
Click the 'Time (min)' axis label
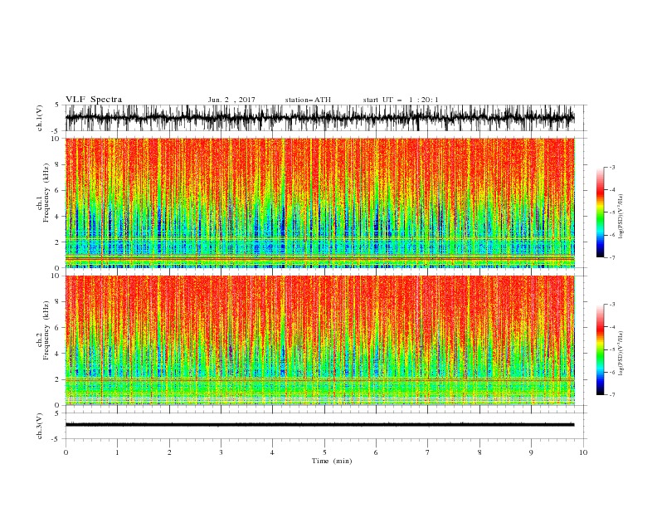pos(332,461)
